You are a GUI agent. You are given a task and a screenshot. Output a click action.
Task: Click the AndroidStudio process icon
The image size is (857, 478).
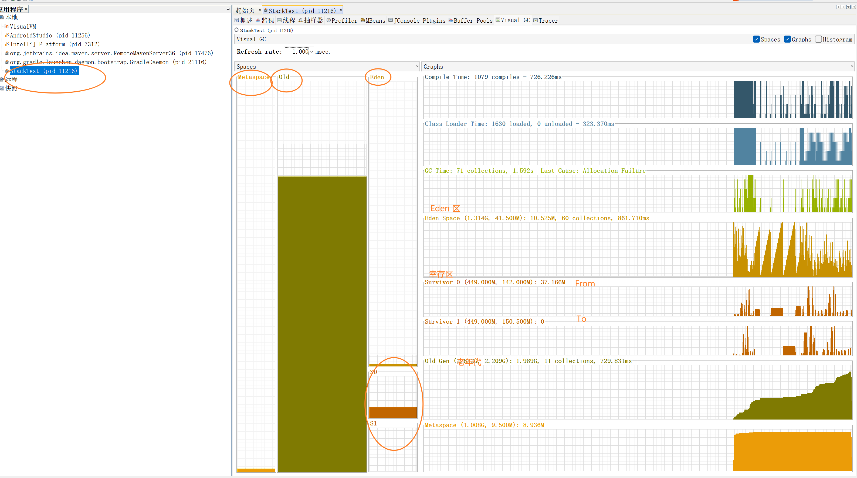7,35
